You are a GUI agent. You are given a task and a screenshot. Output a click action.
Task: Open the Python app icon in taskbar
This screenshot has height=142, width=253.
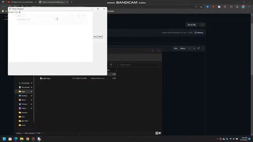point(39,139)
